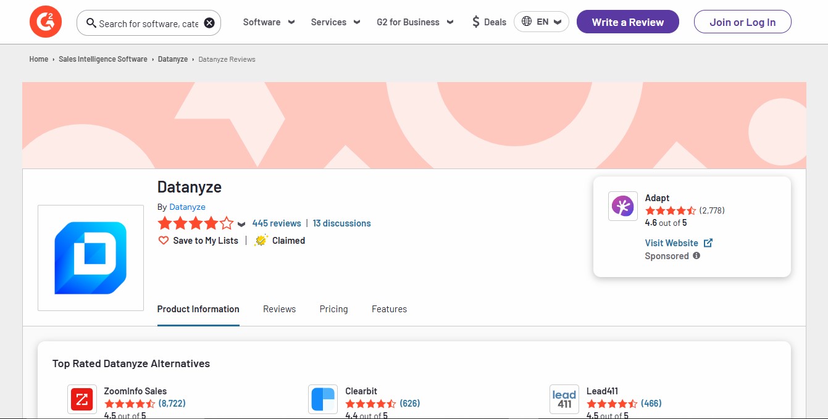The width and height of the screenshot is (828, 419).
Task: Click the Datanyze product logo
Action: [91, 258]
